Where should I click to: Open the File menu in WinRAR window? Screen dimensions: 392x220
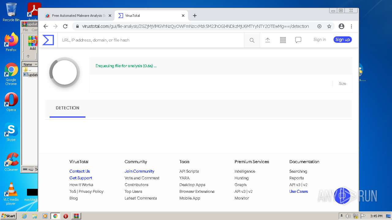coord(25,30)
